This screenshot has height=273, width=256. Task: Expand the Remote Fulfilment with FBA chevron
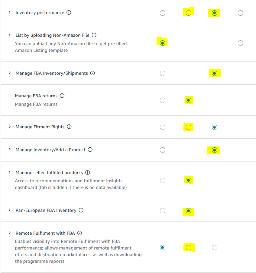point(10,233)
